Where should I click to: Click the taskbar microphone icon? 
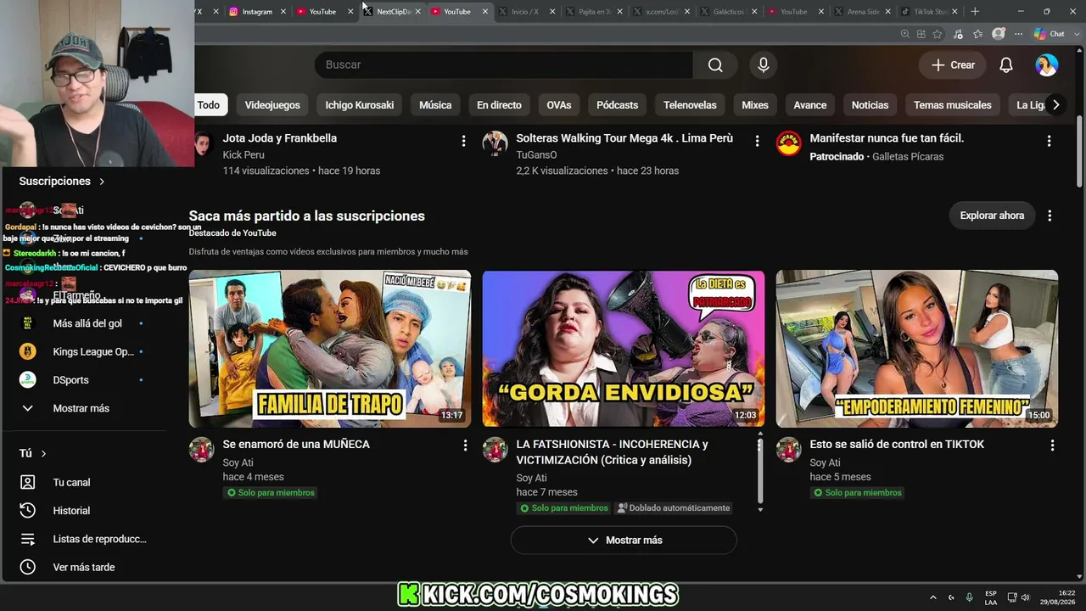[969, 597]
